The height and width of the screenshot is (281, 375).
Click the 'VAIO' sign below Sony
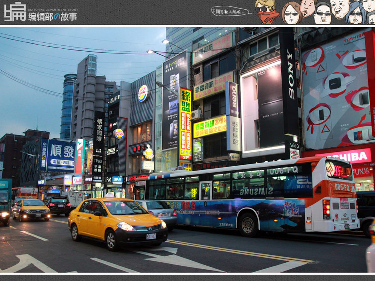(294, 145)
